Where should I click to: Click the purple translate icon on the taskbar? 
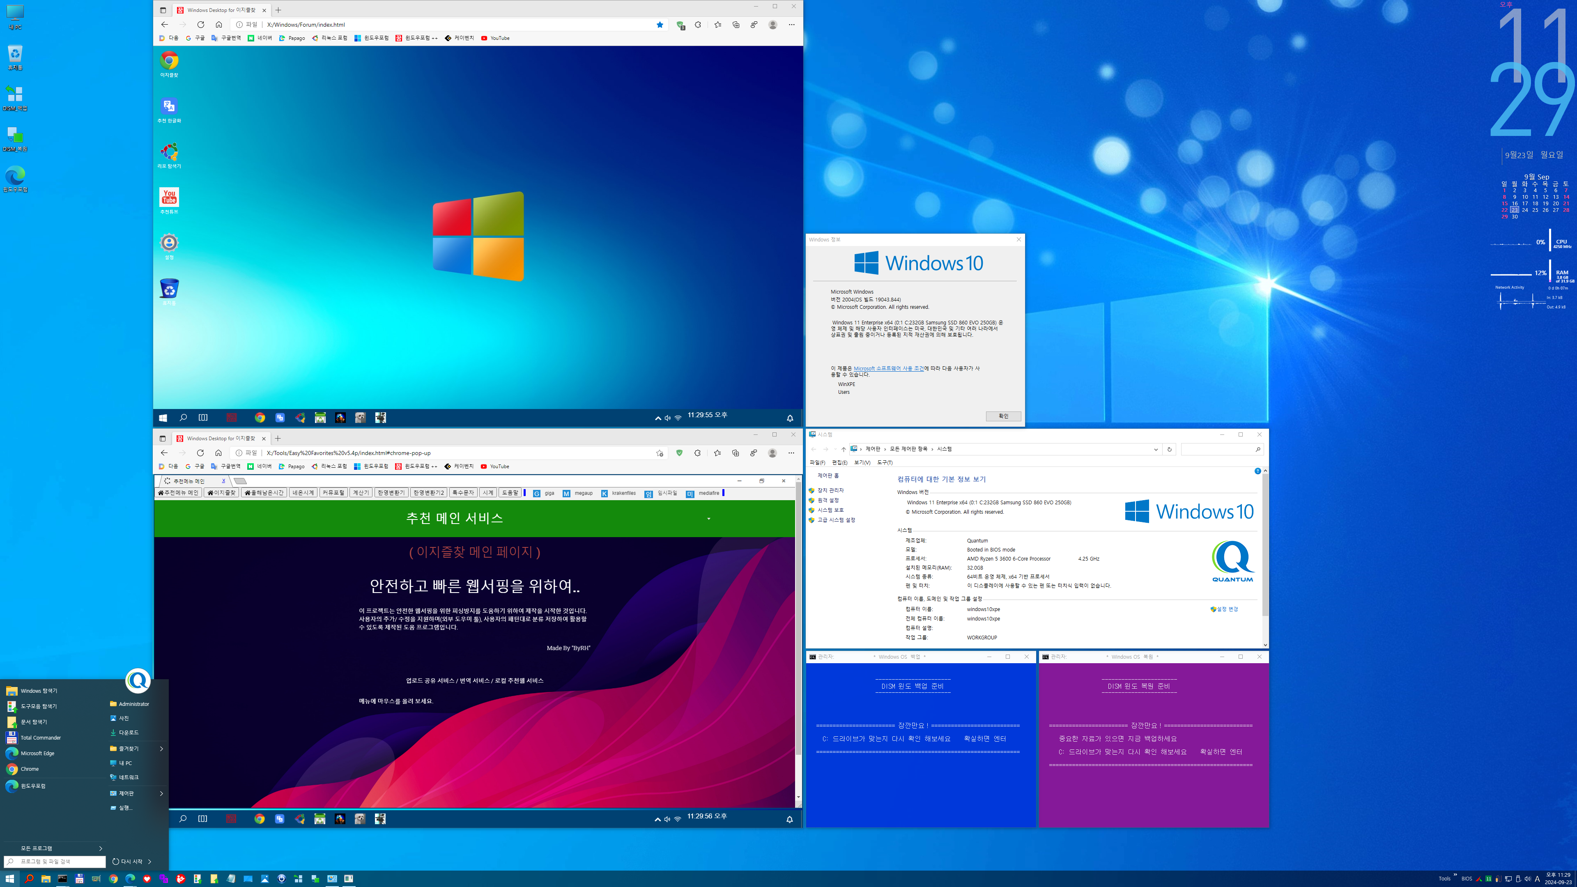tap(163, 878)
